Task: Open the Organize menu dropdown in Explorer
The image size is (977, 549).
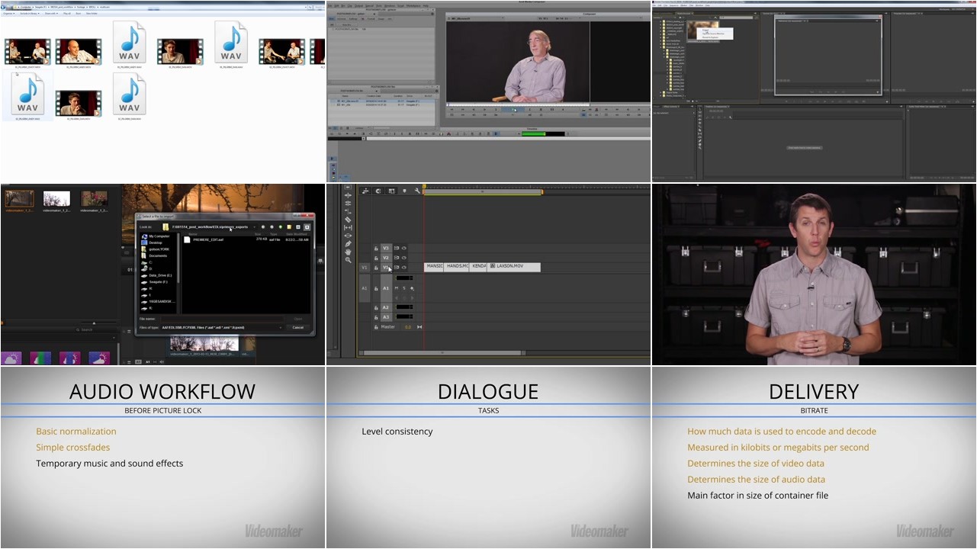Action: (9, 13)
